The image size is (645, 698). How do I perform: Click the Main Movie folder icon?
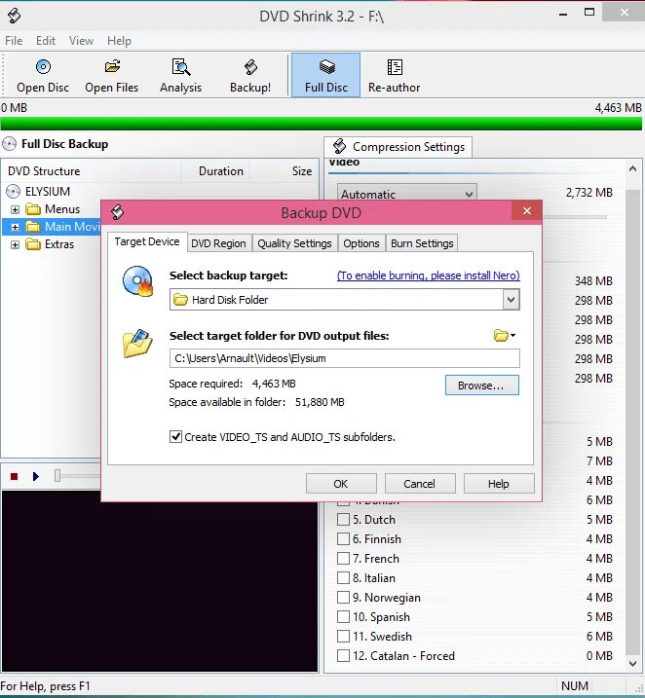pyautogui.click(x=33, y=227)
